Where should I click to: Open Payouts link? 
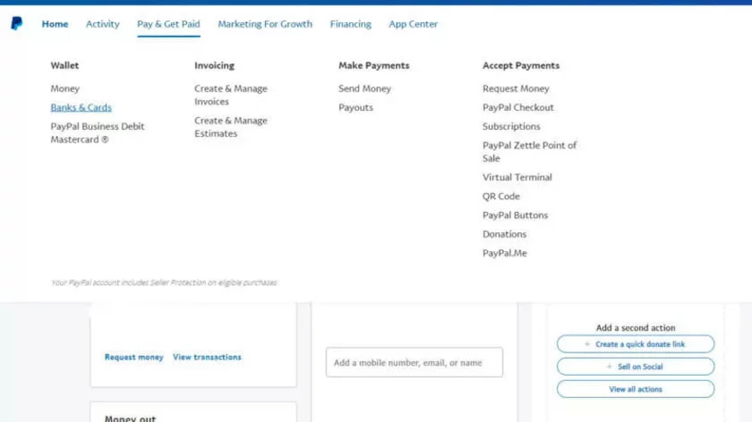coord(355,108)
